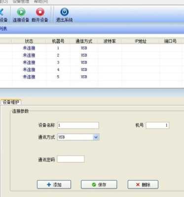
Task: Open the 帮助(H) menu
Action: 41,2
